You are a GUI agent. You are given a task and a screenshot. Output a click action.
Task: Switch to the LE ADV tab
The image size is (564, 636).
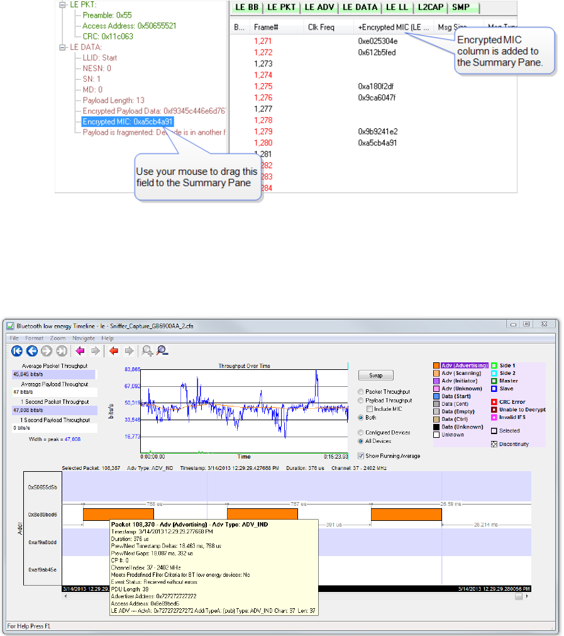[318, 8]
